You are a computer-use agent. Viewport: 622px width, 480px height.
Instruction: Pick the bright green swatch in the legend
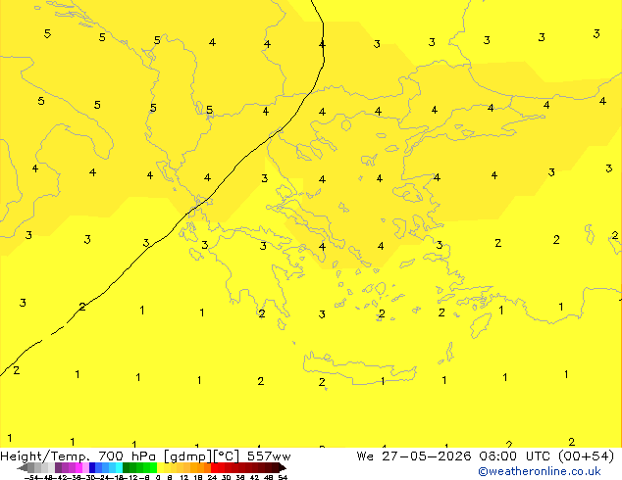tap(153, 467)
